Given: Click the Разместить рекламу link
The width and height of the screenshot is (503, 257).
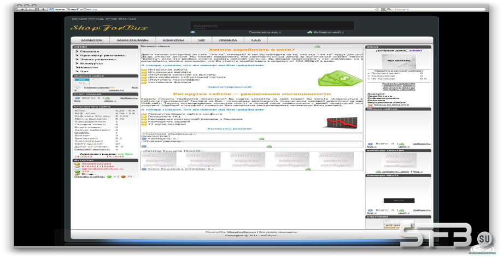Looking at the screenshot, I should click(x=230, y=128).
